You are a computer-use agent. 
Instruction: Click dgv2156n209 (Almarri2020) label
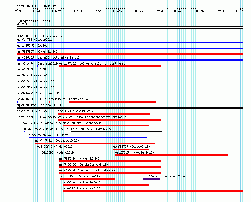click(91, 129)
